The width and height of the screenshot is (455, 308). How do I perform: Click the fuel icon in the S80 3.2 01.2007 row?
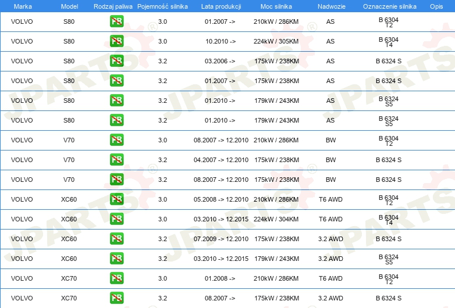pos(116,81)
